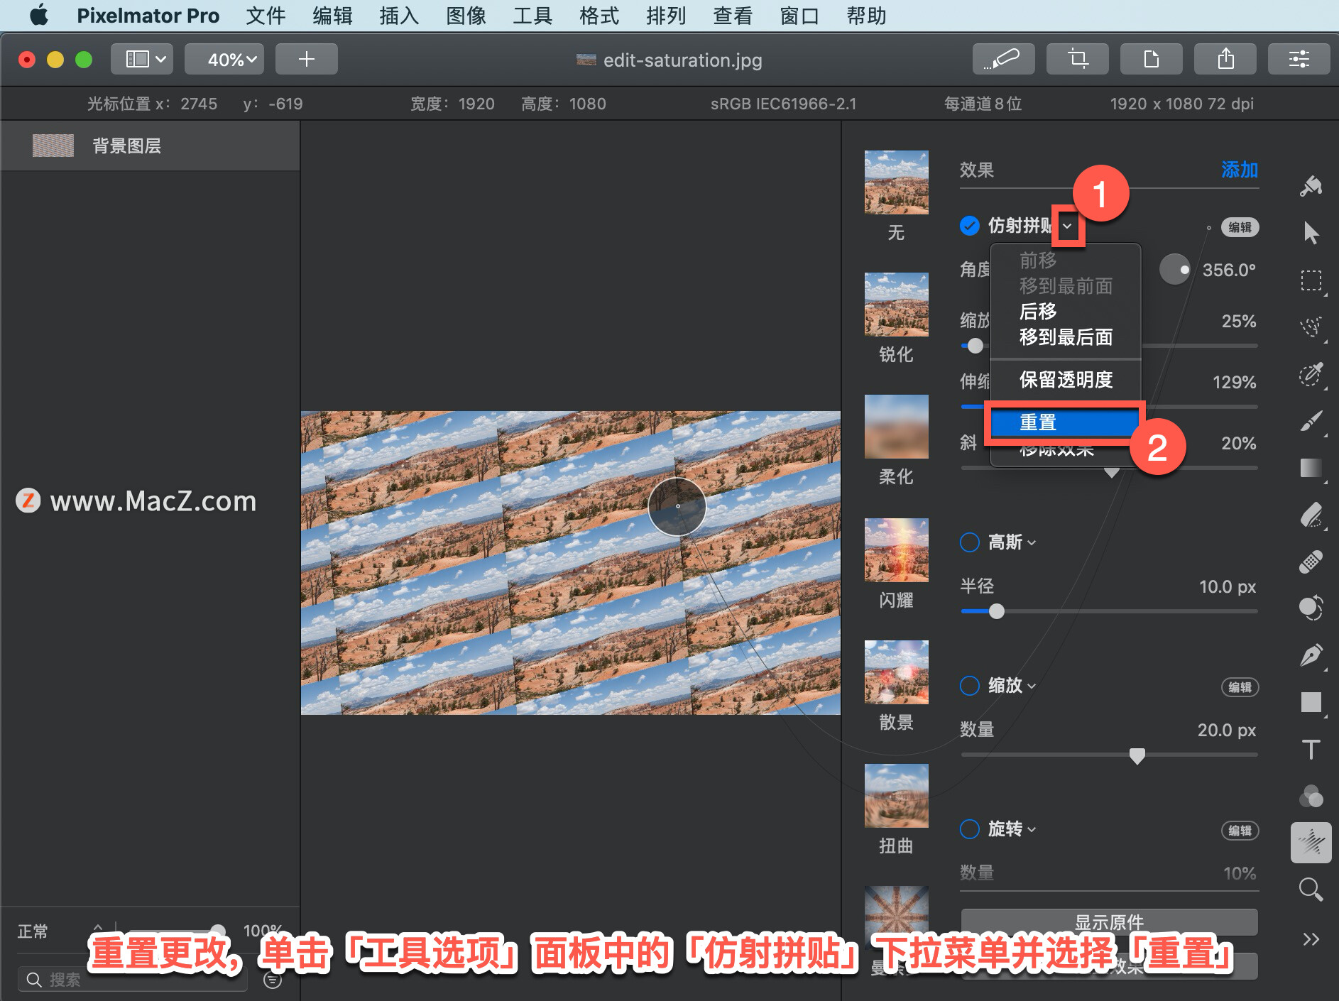Click the angle dial knob showing 356.0°
This screenshot has width=1339, height=1001.
tap(1174, 270)
